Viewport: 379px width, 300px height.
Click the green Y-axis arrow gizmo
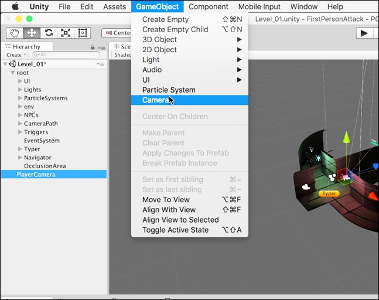[347, 137]
